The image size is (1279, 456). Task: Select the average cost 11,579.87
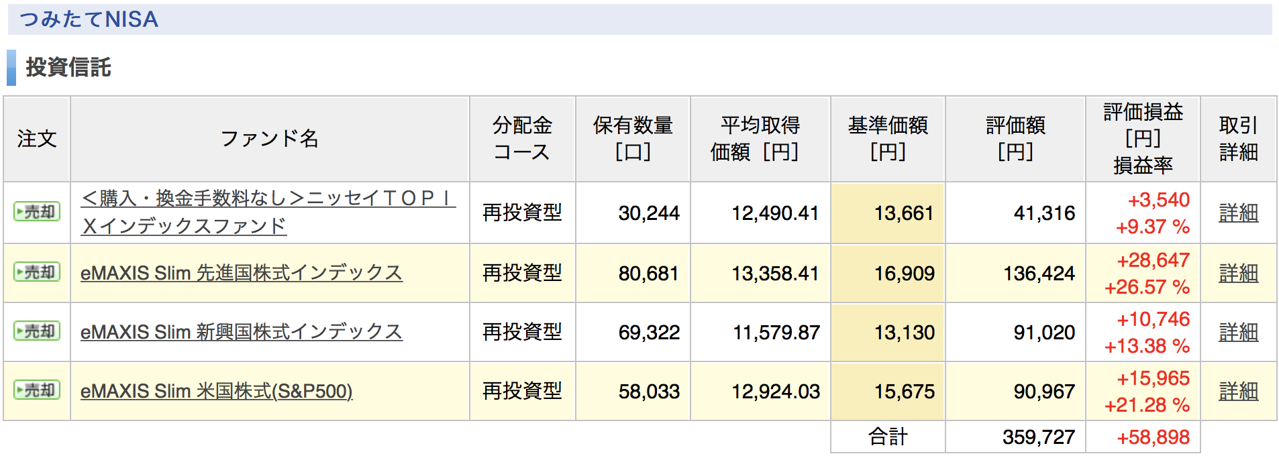(776, 333)
